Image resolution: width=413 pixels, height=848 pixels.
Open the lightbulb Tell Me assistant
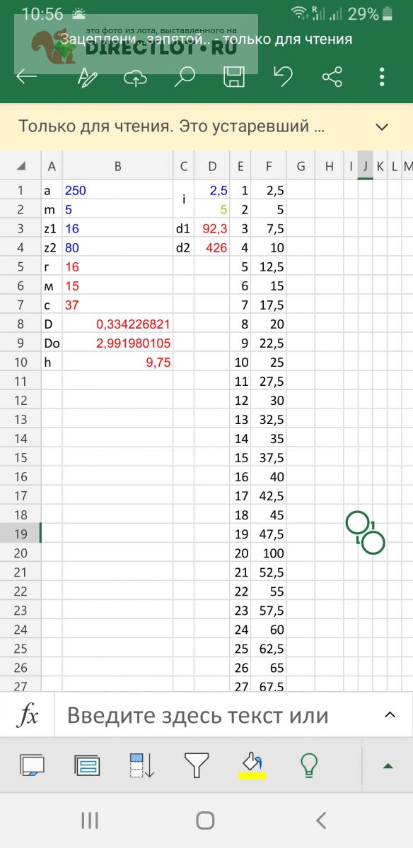tap(308, 765)
